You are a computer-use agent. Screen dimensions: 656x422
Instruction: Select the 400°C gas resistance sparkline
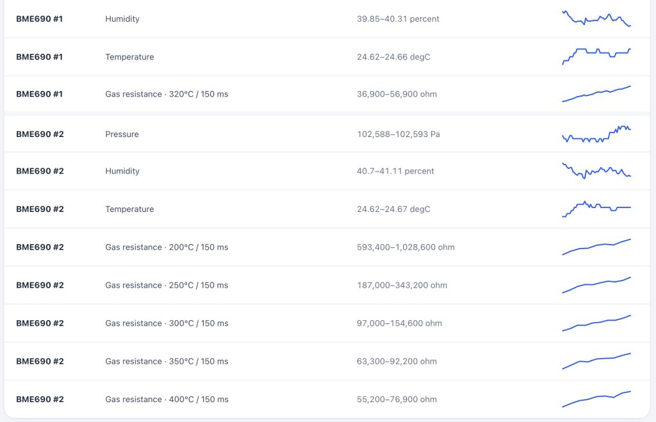point(596,399)
